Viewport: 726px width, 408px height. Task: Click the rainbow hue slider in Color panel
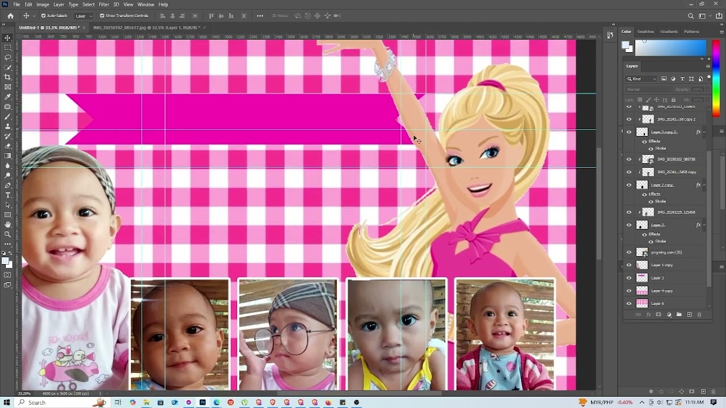coord(716,78)
